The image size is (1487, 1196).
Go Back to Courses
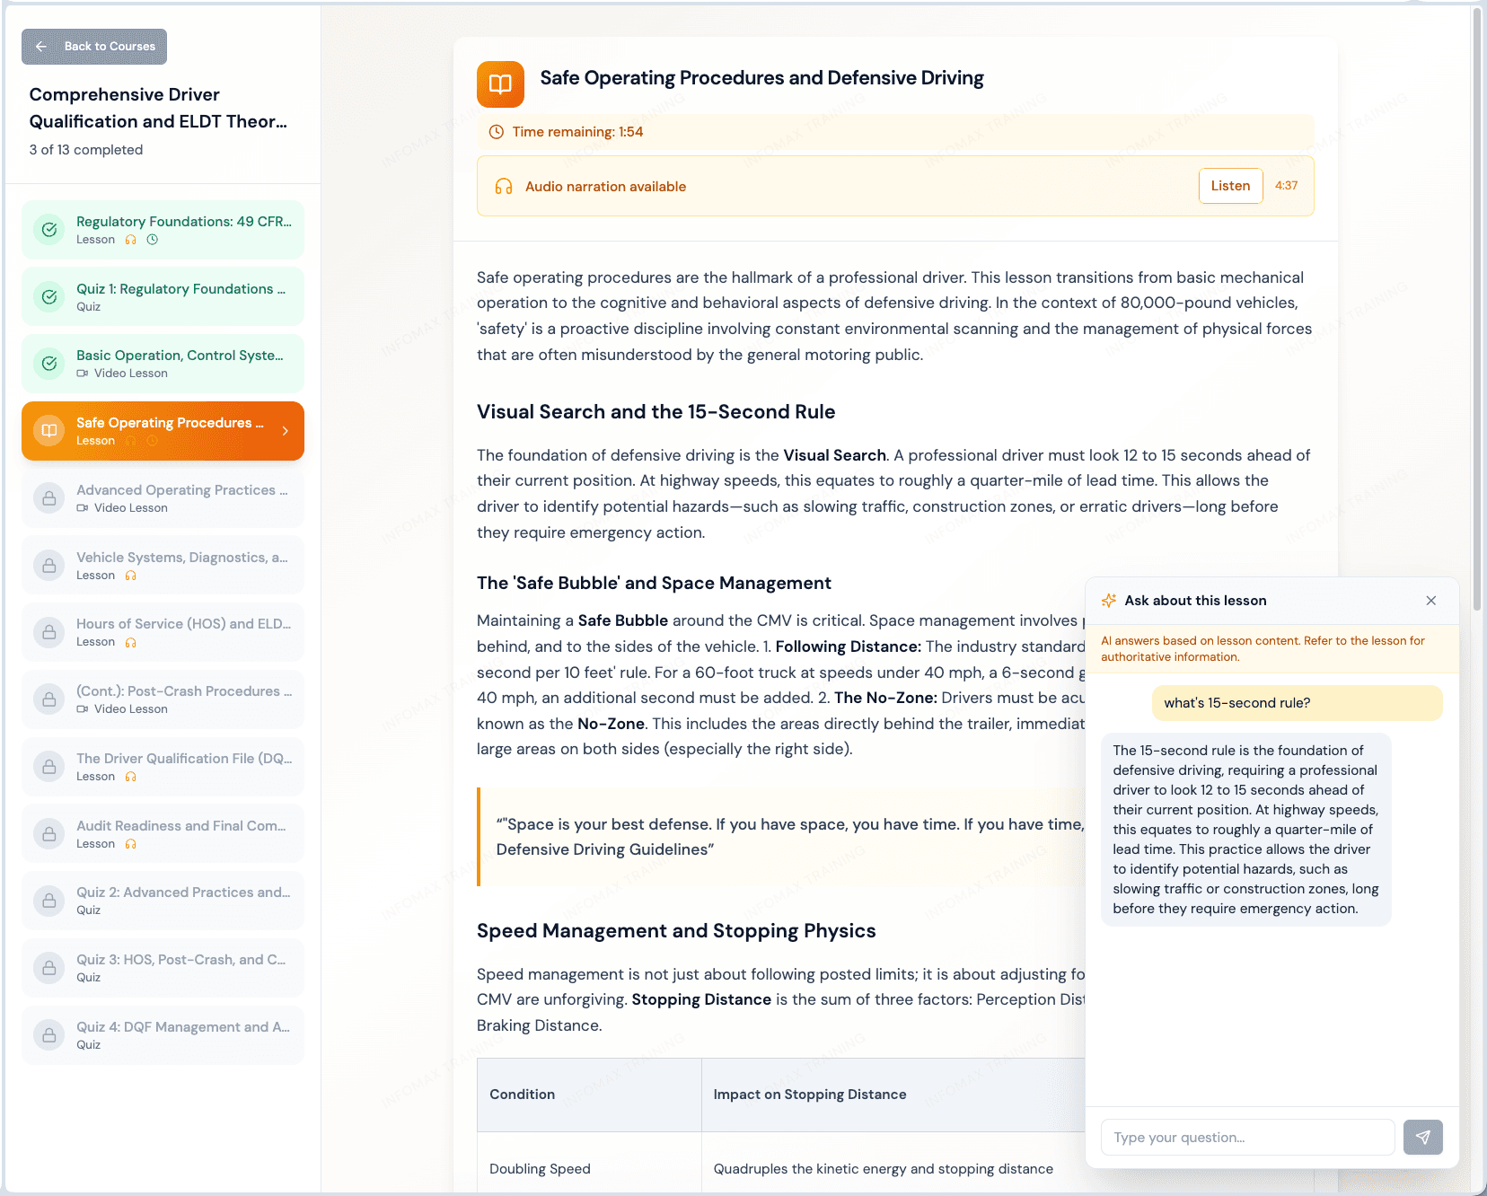tap(94, 47)
